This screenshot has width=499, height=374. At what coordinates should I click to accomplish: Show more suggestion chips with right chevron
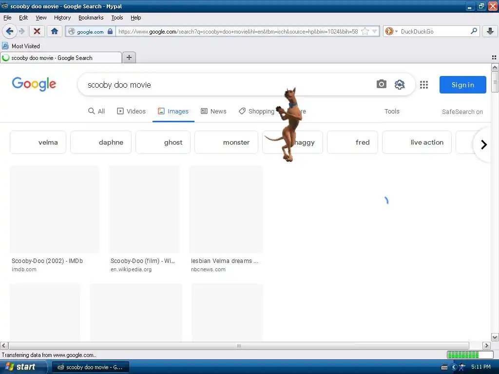(484, 145)
